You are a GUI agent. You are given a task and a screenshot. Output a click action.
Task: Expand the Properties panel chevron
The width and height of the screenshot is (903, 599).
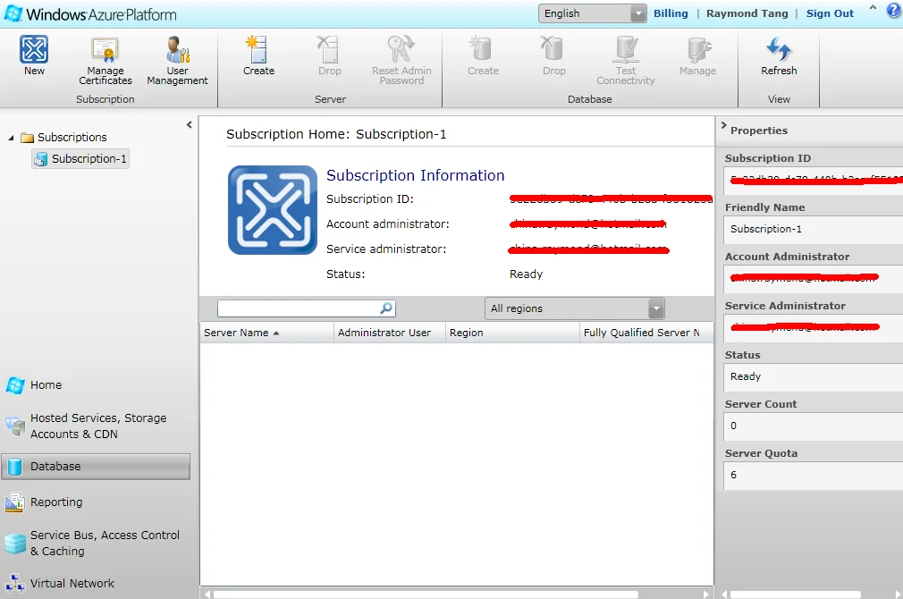point(723,130)
